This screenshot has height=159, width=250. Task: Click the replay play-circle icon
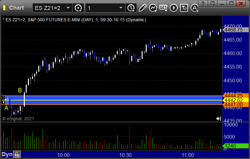pos(173,8)
